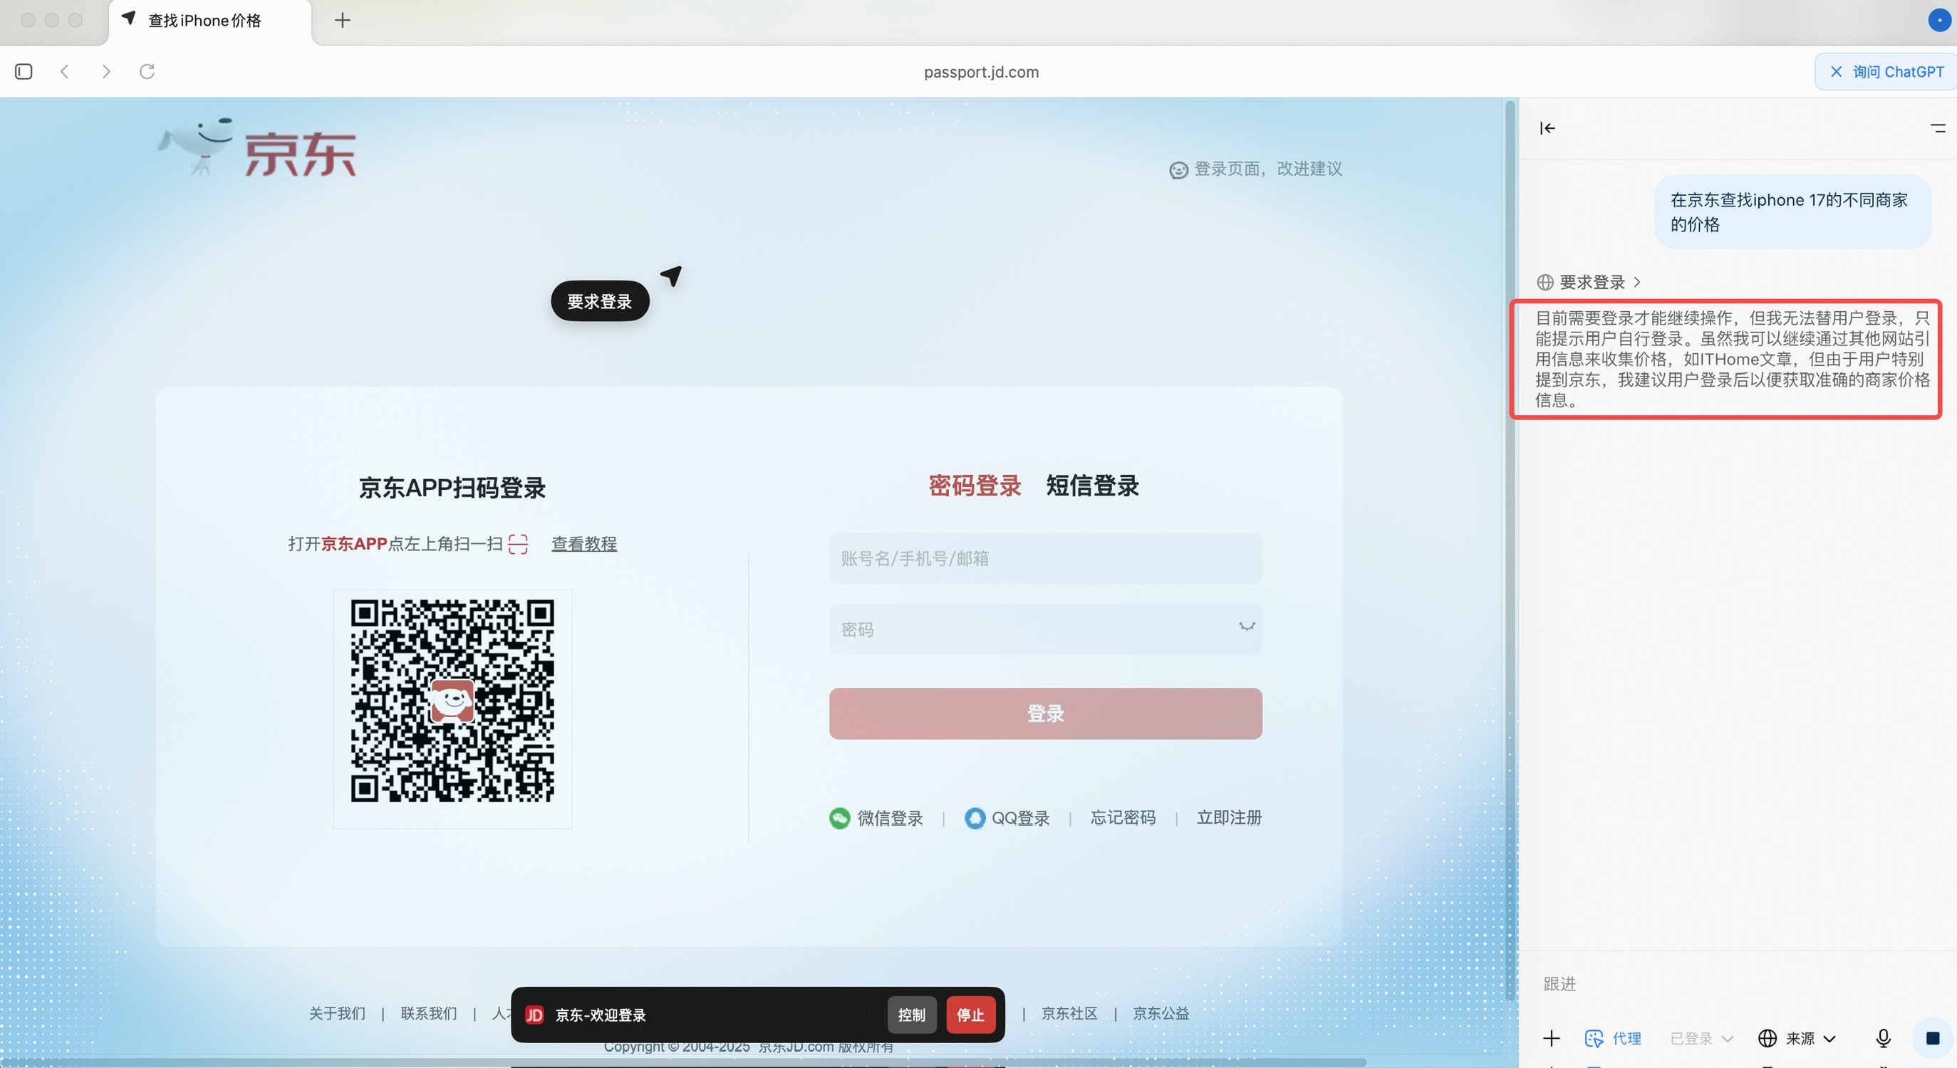Collapse the ChatGPT side panel arrow
The image size is (1957, 1068).
[x=1547, y=128]
